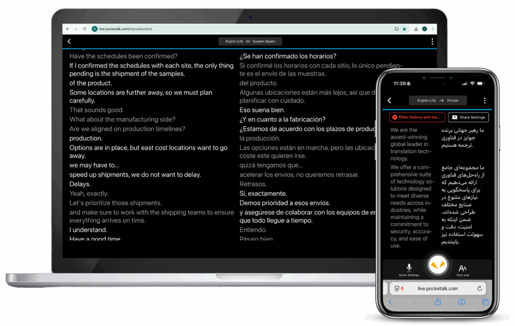Open three-dot menu in laptop app
The height and width of the screenshot is (326, 515).
point(432,42)
